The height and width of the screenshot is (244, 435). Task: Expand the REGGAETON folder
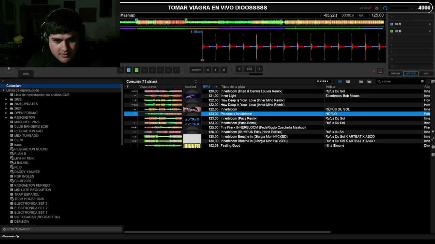(6, 118)
